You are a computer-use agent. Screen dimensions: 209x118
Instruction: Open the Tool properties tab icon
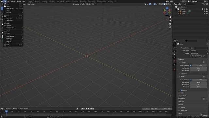[174, 45]
